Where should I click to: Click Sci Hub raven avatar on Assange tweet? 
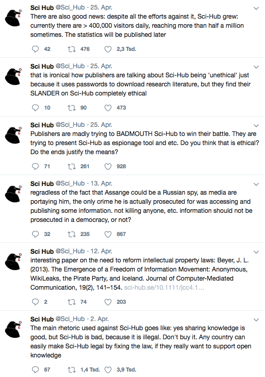[13, 193]
